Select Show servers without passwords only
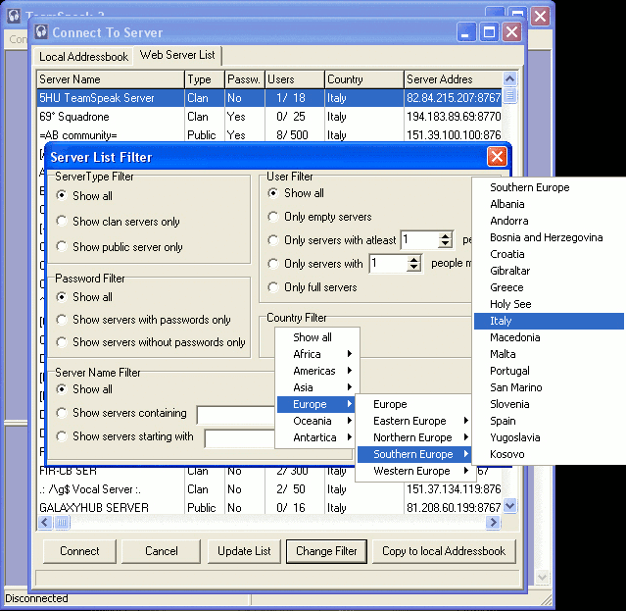 tap(151, 342)
